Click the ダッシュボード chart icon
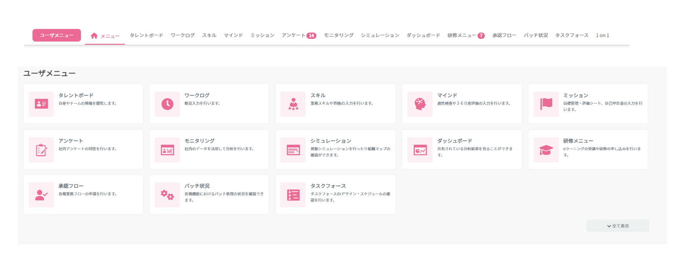Screen dimensions: 678x258 tap(420, 150)
